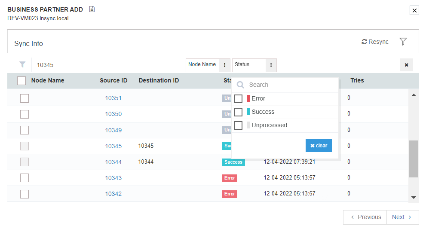Check the Unprocessed status option
Screen dimensions: 426x244
point(238,125)
